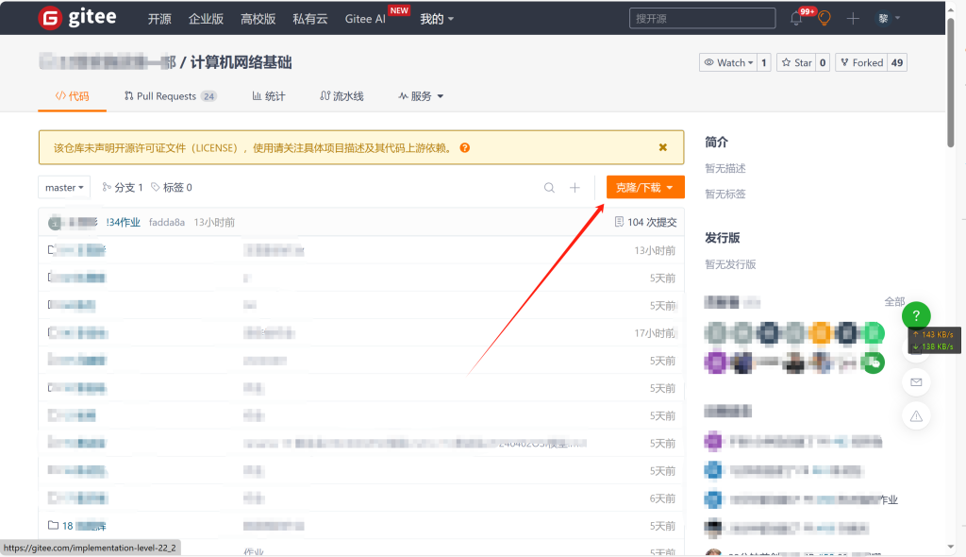The image size is (966, 557).
Task: Click the 搜开源 search input field
Action: [689, 19]
